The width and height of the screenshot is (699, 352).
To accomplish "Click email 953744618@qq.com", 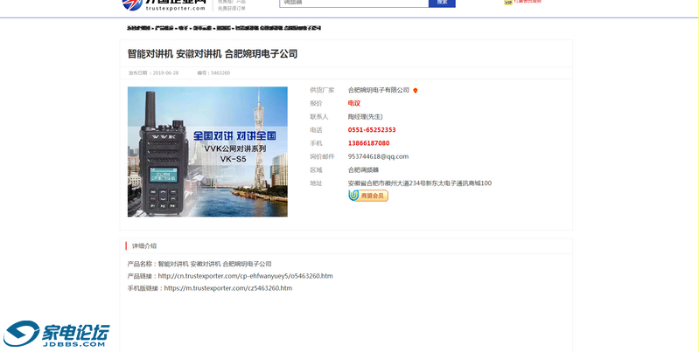I will (x=378, y=156).
